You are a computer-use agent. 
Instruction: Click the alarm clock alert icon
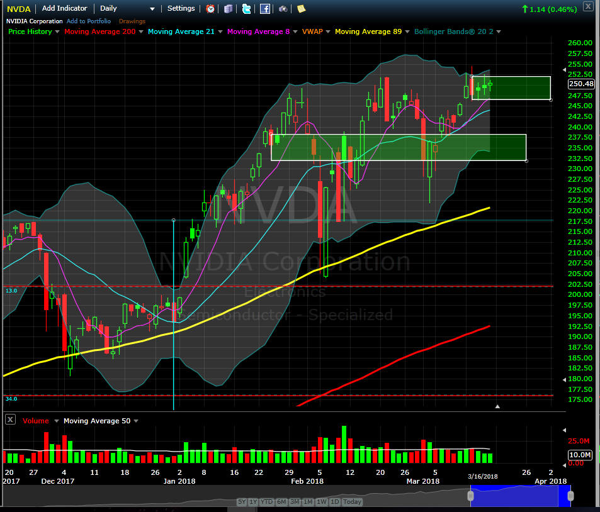(x=210, y=9)
